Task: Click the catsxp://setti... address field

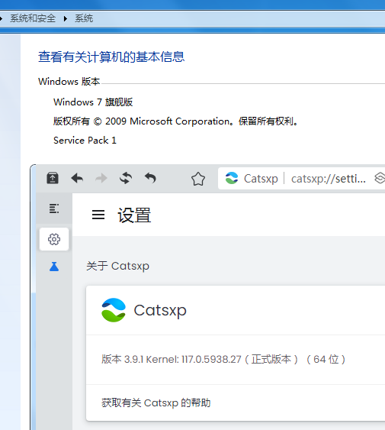Action: click(x=329, y=179)
